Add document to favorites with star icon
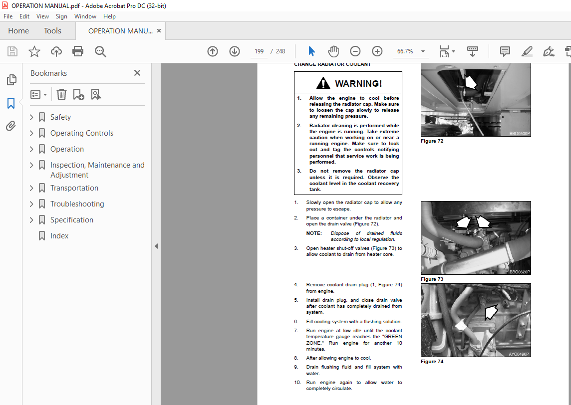The width and height of the screenshot is (571, 405). (34, 51)
